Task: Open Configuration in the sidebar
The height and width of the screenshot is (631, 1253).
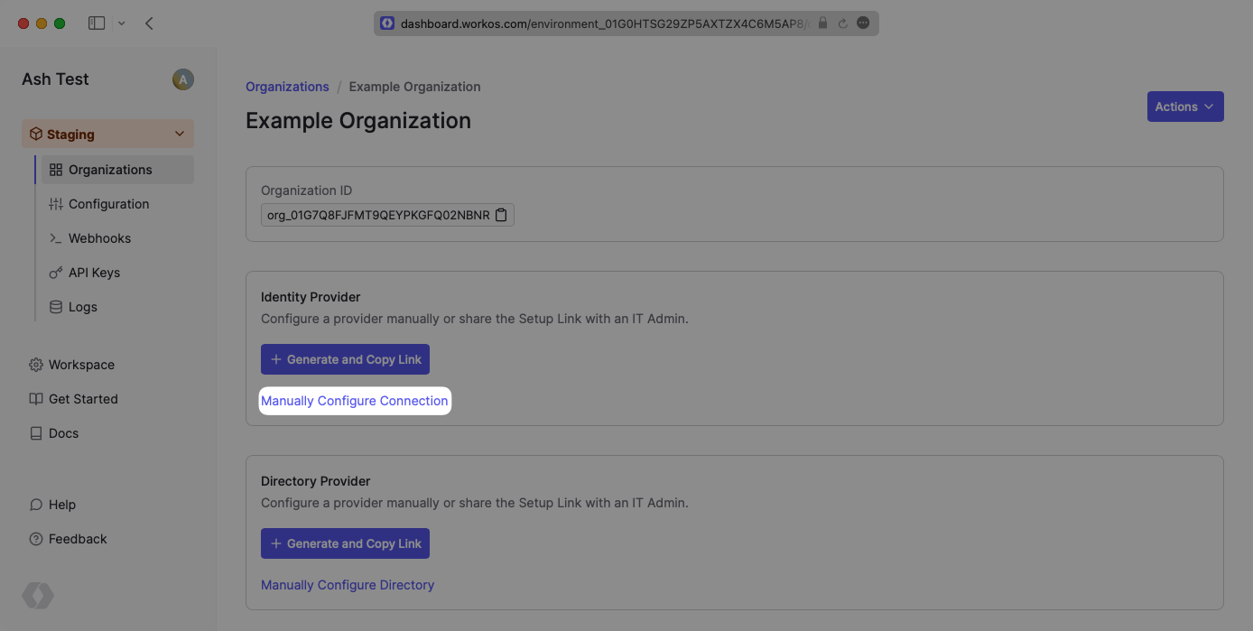Action: [108, 204]
